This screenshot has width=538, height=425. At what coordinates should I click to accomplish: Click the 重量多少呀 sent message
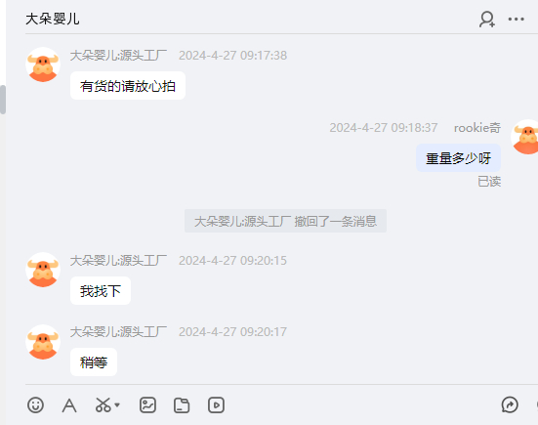pos(458,158)
